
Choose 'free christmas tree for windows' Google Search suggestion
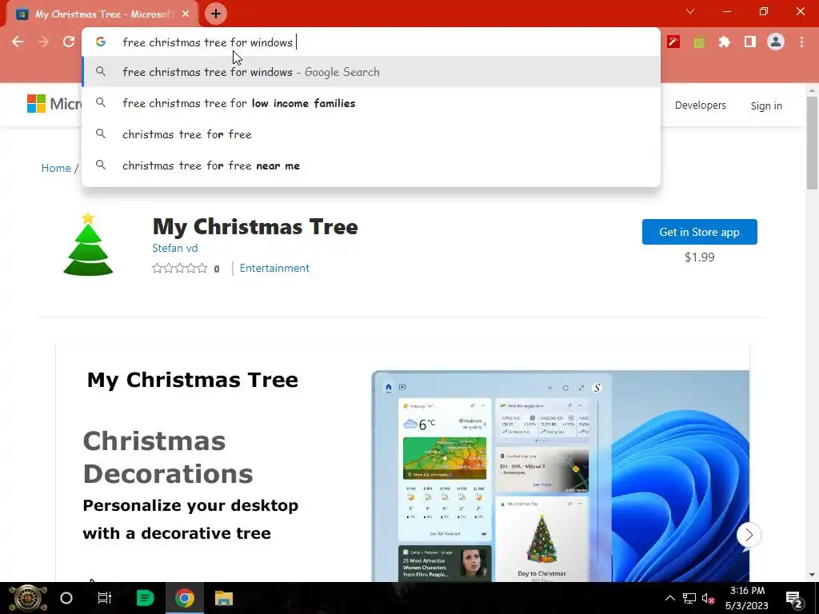[x=371, y=72]
